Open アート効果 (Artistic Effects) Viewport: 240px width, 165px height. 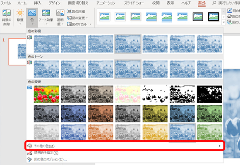click(46, 17)
